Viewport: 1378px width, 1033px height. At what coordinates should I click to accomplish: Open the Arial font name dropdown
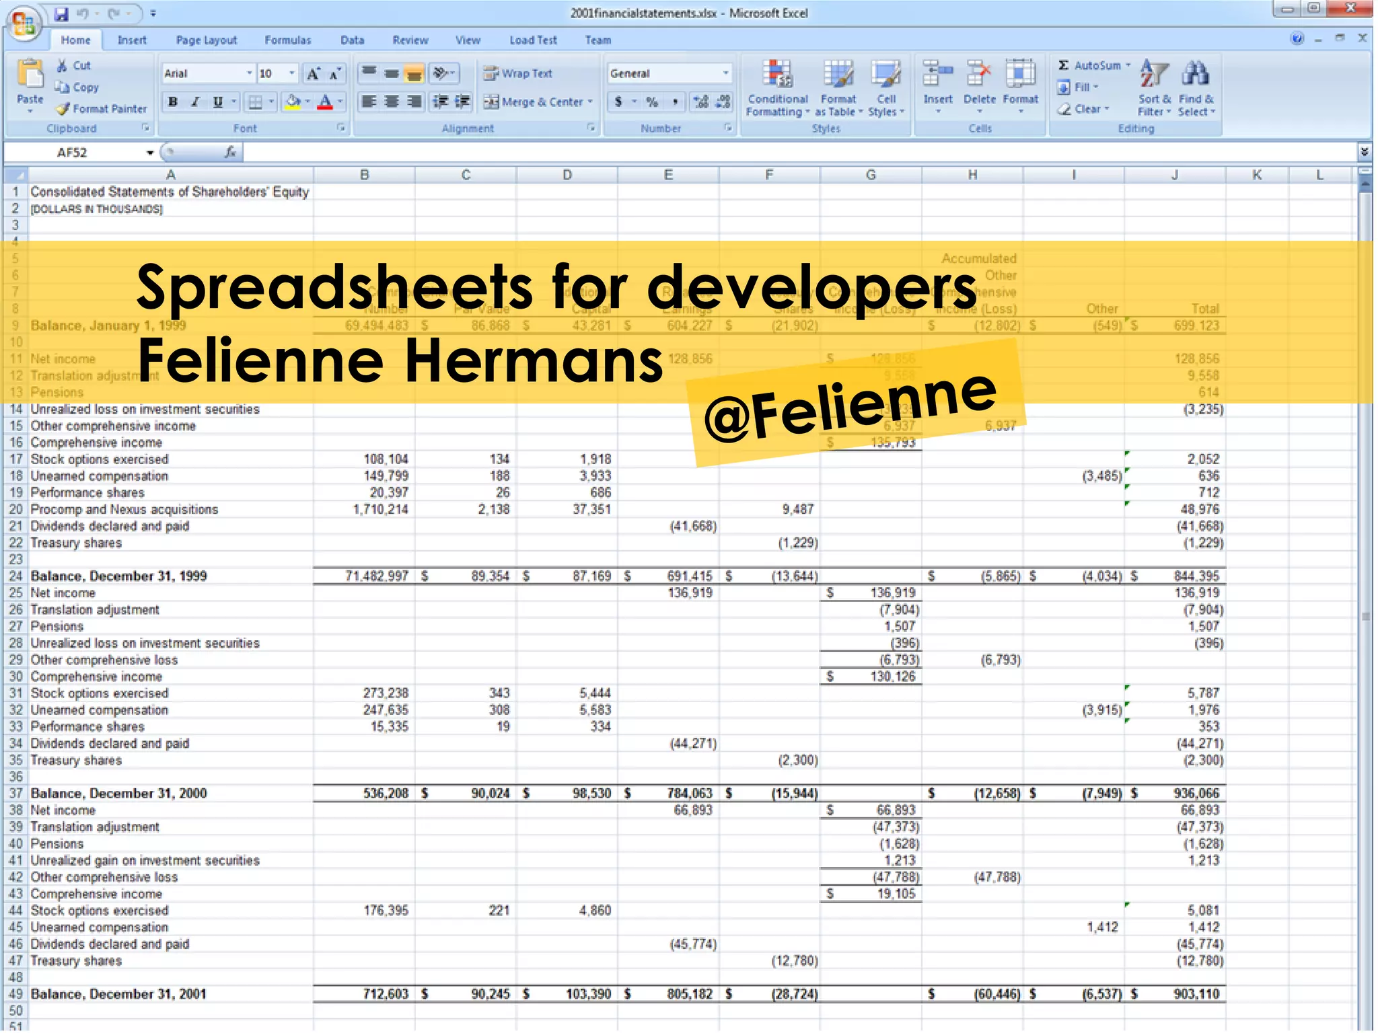click(249, 73)
